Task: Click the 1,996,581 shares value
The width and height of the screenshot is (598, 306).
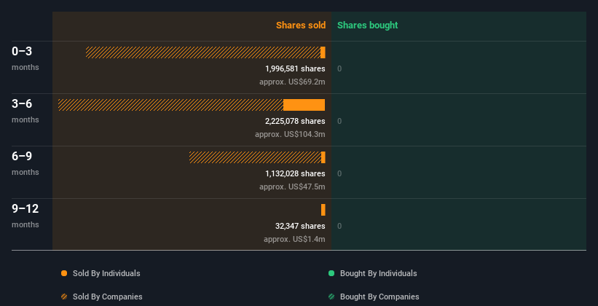Action: click(295, 68)
